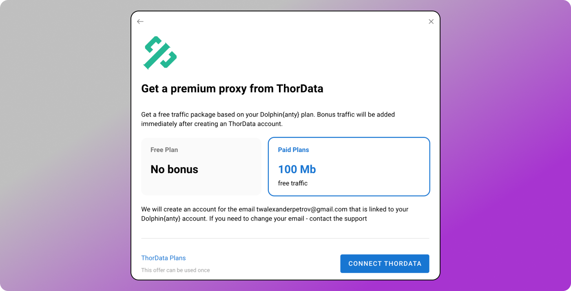Click the No bonus text
This screenshot has width=571, height=291.
click(x=174, y=169)
